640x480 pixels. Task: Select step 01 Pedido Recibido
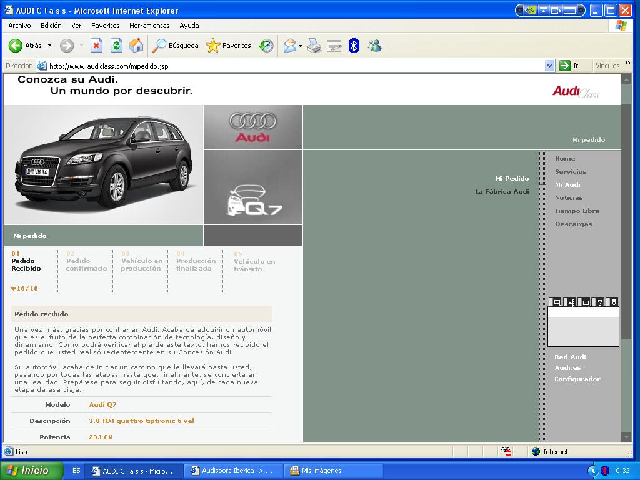coord(26,261)
